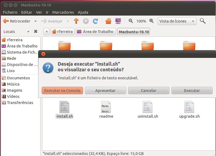The image size is (216, 156).
Task: Zoom out with minus magnifier icon
Action: [x=131, y=21]
